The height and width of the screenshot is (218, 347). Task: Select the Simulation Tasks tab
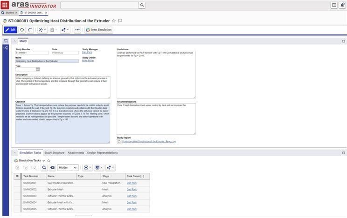[30, 152]
